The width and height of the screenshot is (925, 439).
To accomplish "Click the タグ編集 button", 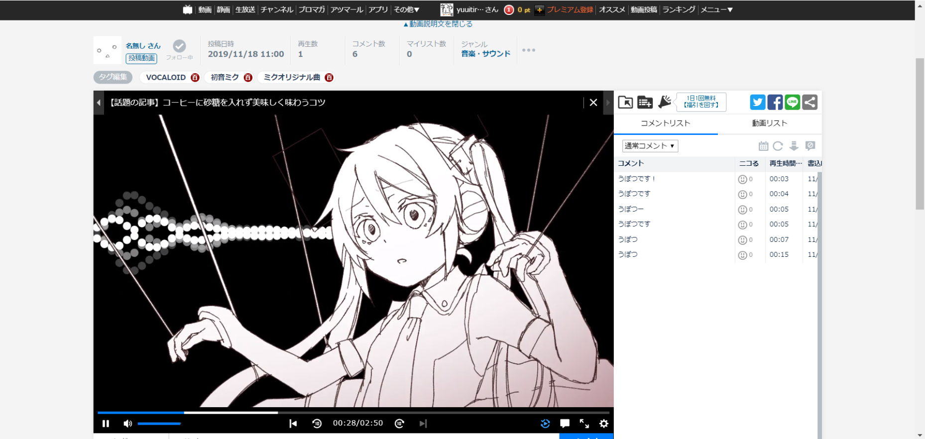I will pos(113,77).
